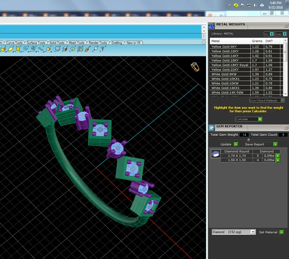The height and width of the screenshot is (259, 289).
Task: Select the funnel filter icon
Action: tap(103, 49)
